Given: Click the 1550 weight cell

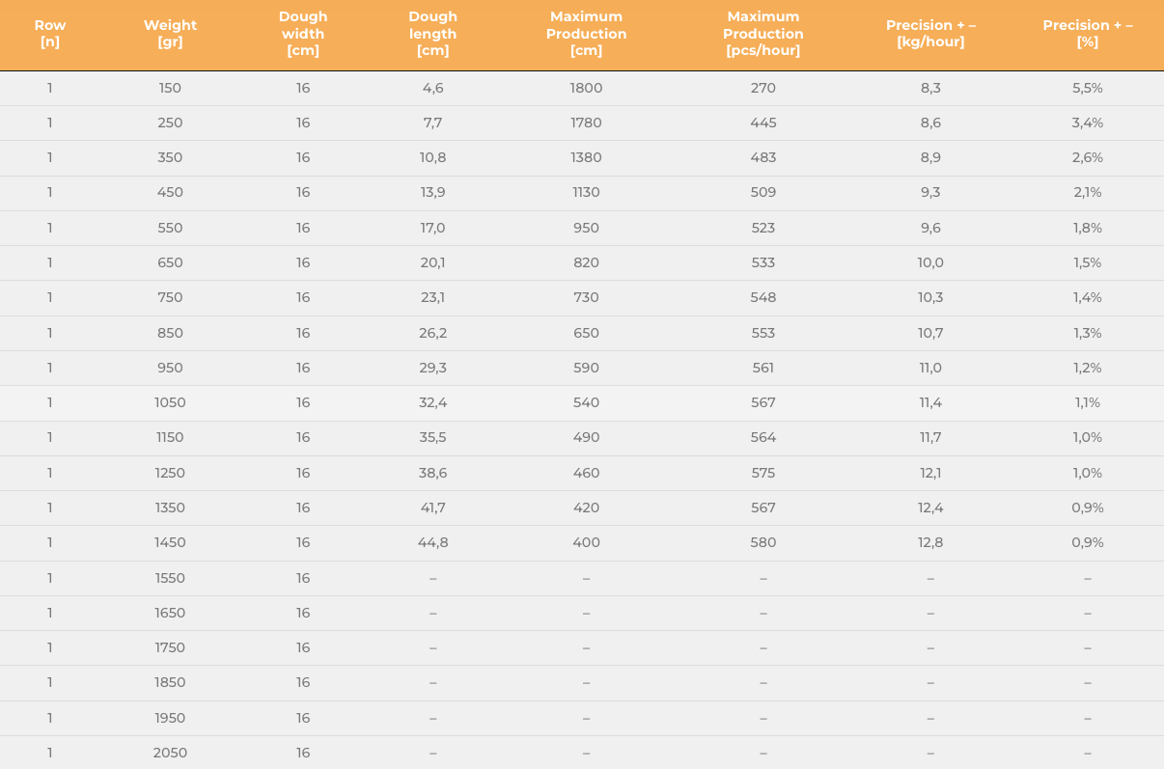Looking at the screenshot, I should (x=170, y=578).
